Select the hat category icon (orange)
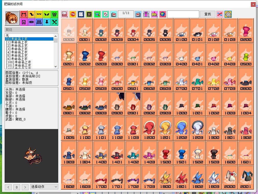 pyautogui.click(x=31, y=15)
